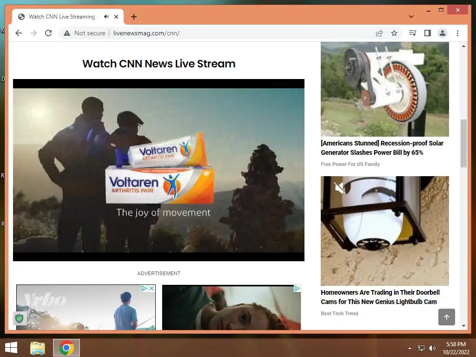476x357 pixels.
Task: Open the system volume tray icon
Action: (432, 348)
